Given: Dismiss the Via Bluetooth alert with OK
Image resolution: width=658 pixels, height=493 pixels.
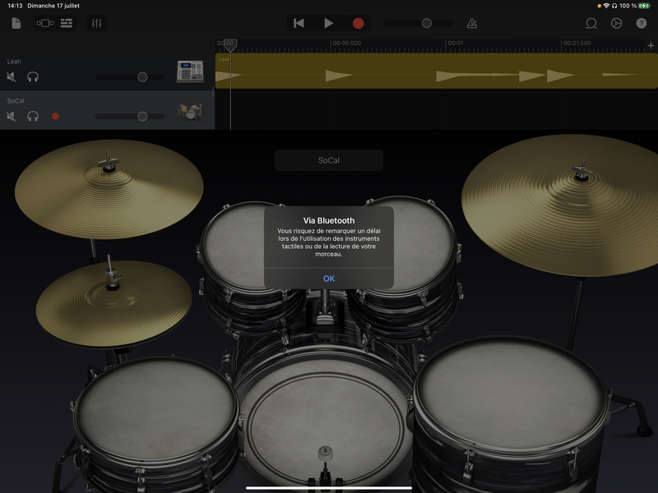Looking at the screenshot, I should [328, 279].
